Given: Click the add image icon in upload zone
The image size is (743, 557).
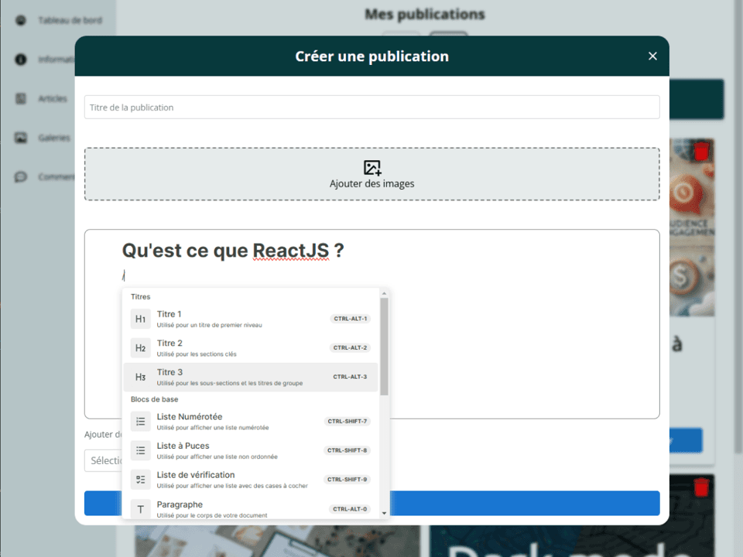Looking at the screenshot, I should click(372, 168).
